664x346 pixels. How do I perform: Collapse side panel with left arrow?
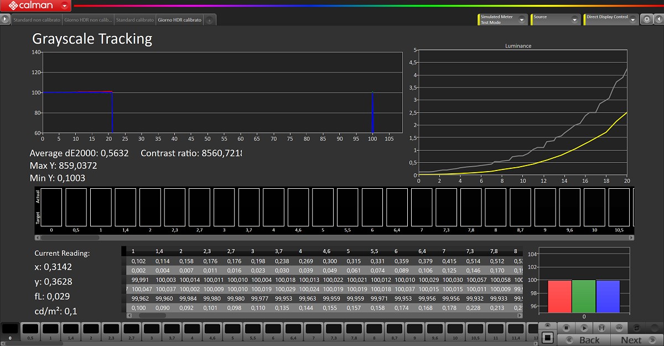tap(658, 19)
